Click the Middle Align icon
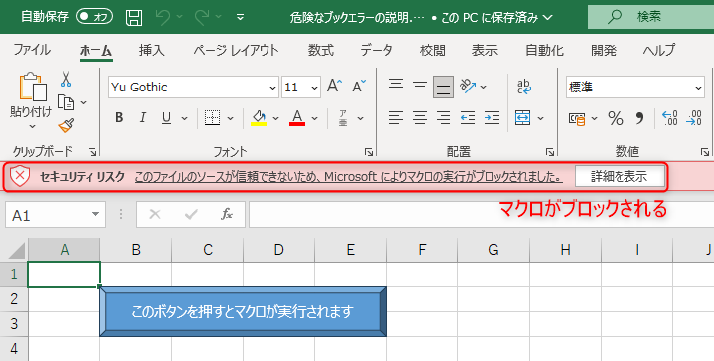 [x=420, y=86]
